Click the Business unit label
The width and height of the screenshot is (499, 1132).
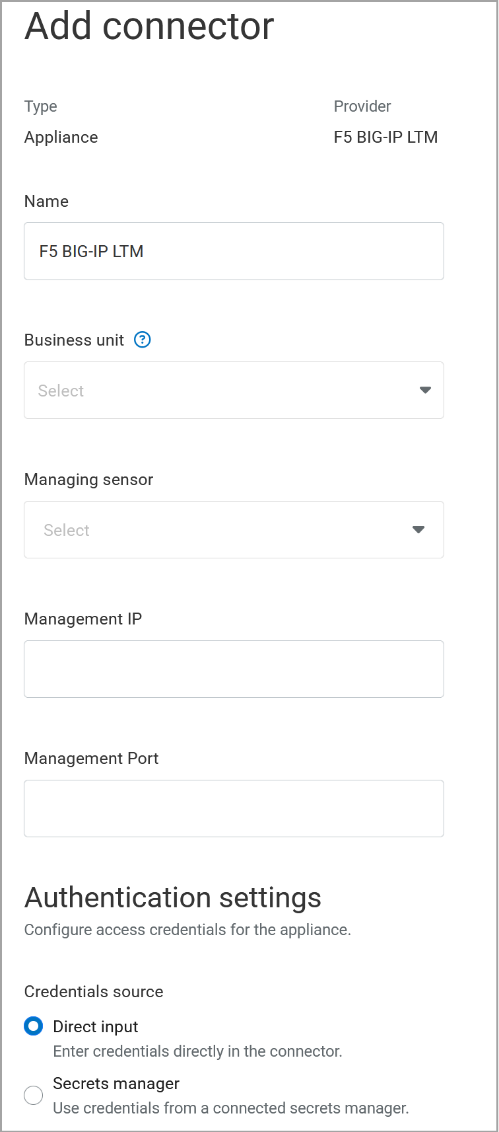pos(74,340)
